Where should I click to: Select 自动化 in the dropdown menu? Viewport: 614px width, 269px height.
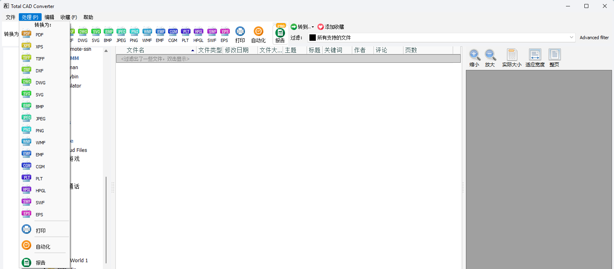click(x=44, y=246)
